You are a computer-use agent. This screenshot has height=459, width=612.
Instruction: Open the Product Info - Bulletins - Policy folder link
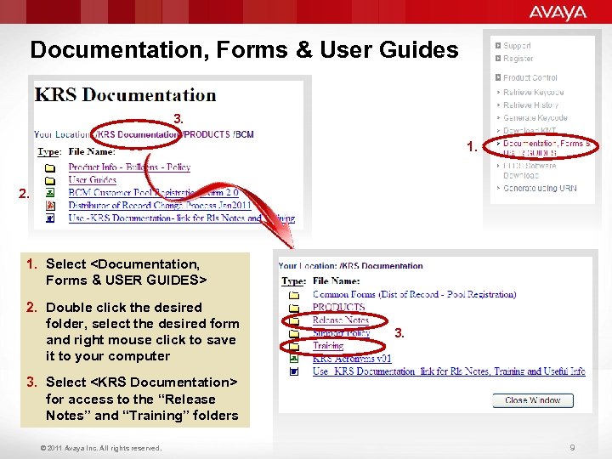[x=129, y=167]
